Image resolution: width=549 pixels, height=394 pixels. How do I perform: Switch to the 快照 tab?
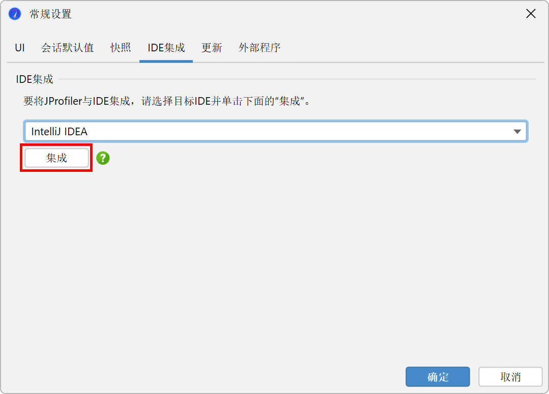tap(121, 48)
